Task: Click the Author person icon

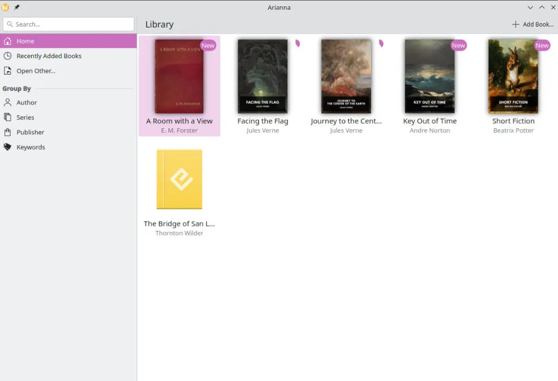Action: [7, 103]
